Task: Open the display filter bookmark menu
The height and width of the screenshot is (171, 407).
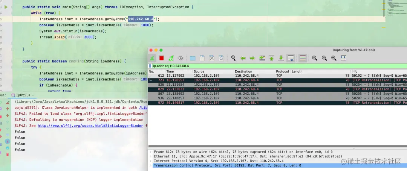Action: point(150,66)
